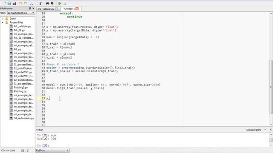The height and width of the screenshot is (153, 273).
Task: Open ML_01_validate... from Recent Files
Action: click(24, 38)
